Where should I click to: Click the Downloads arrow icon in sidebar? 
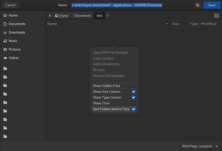click(x=5, y=32)
